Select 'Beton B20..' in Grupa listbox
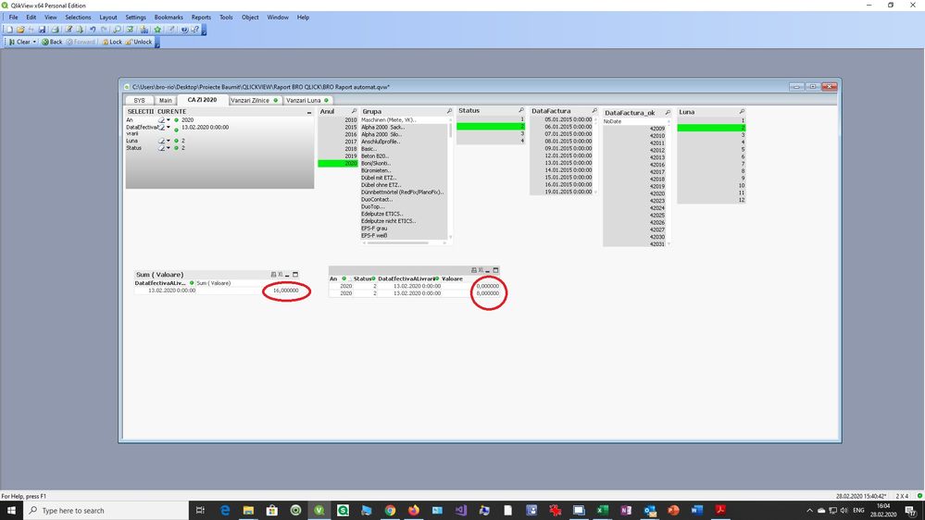This screenshot has width=925, height=520. tap(404, 156)
